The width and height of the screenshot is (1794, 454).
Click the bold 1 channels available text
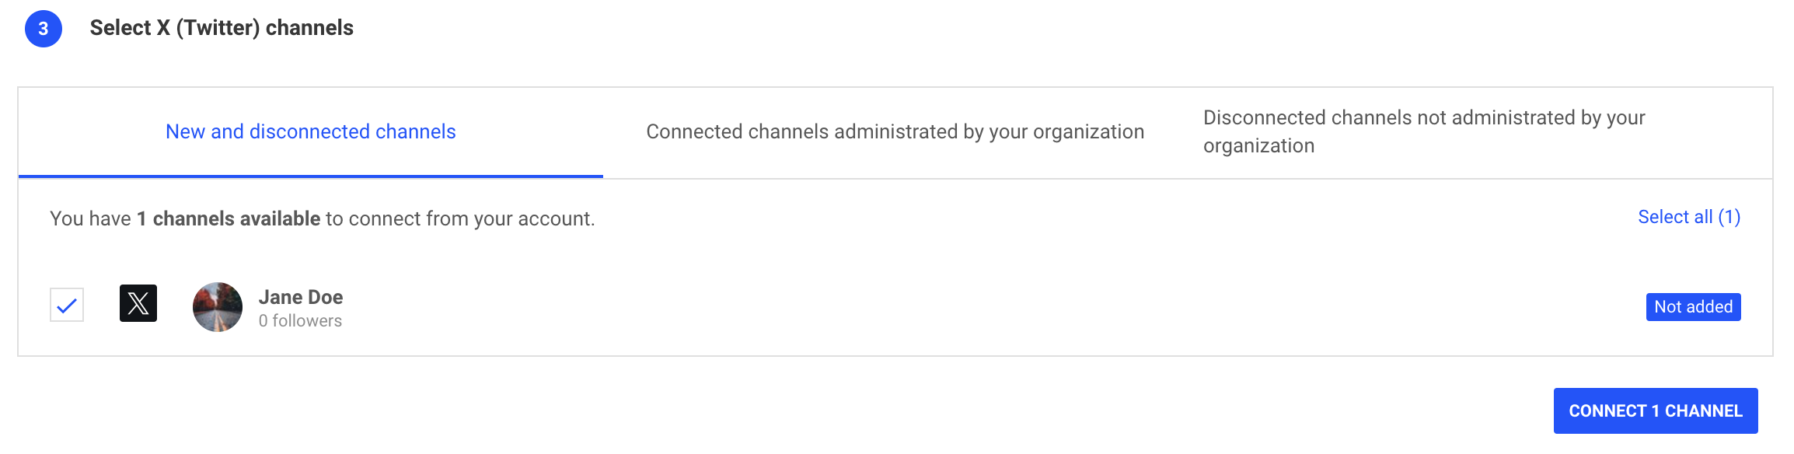(x=229, y=219)
